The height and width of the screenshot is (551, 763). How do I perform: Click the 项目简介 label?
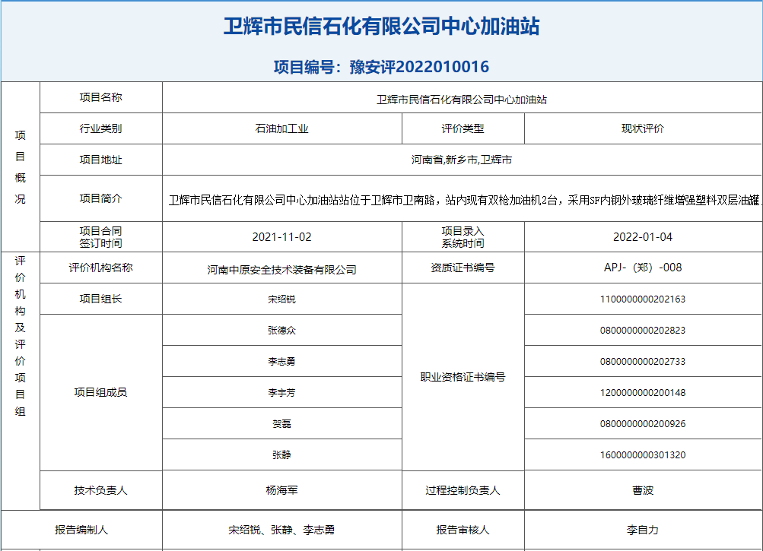coord(100,198)
